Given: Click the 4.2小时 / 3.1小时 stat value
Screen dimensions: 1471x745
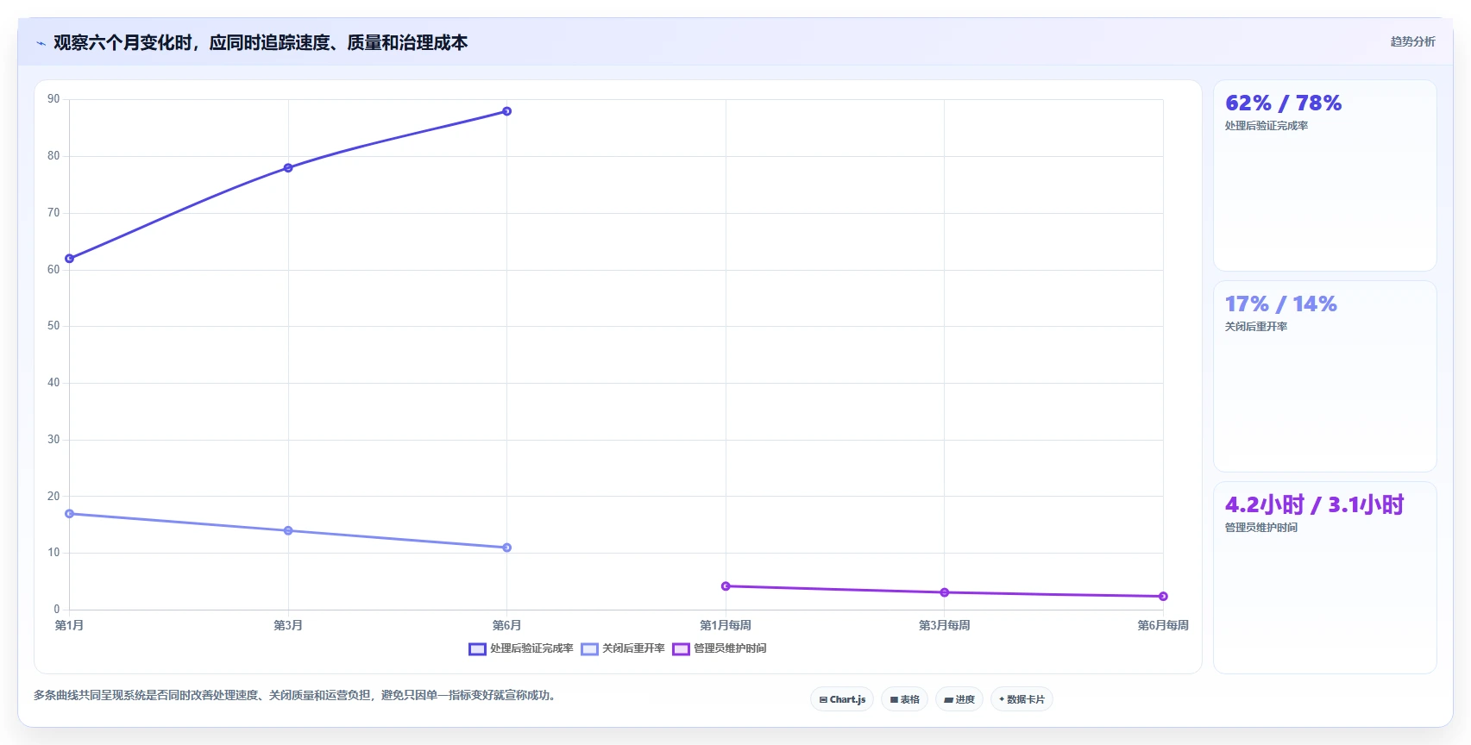Looking at the screenshot, I should pos(1315,505).
